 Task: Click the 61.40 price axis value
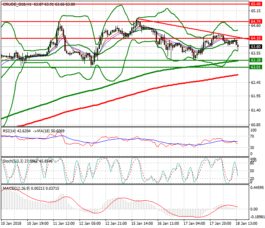pyautogui.click(x=256, y=110)
